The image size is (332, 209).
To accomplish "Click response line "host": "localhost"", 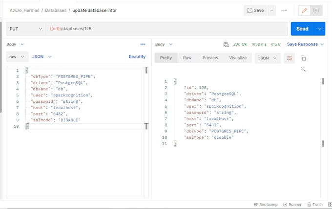I will tap(209, 119).
